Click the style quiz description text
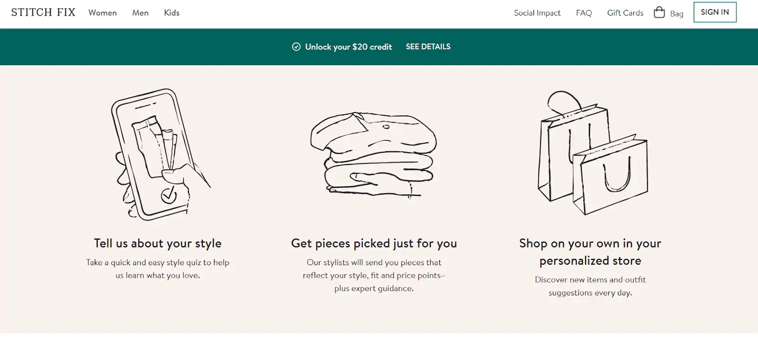 tap(158, 269)
